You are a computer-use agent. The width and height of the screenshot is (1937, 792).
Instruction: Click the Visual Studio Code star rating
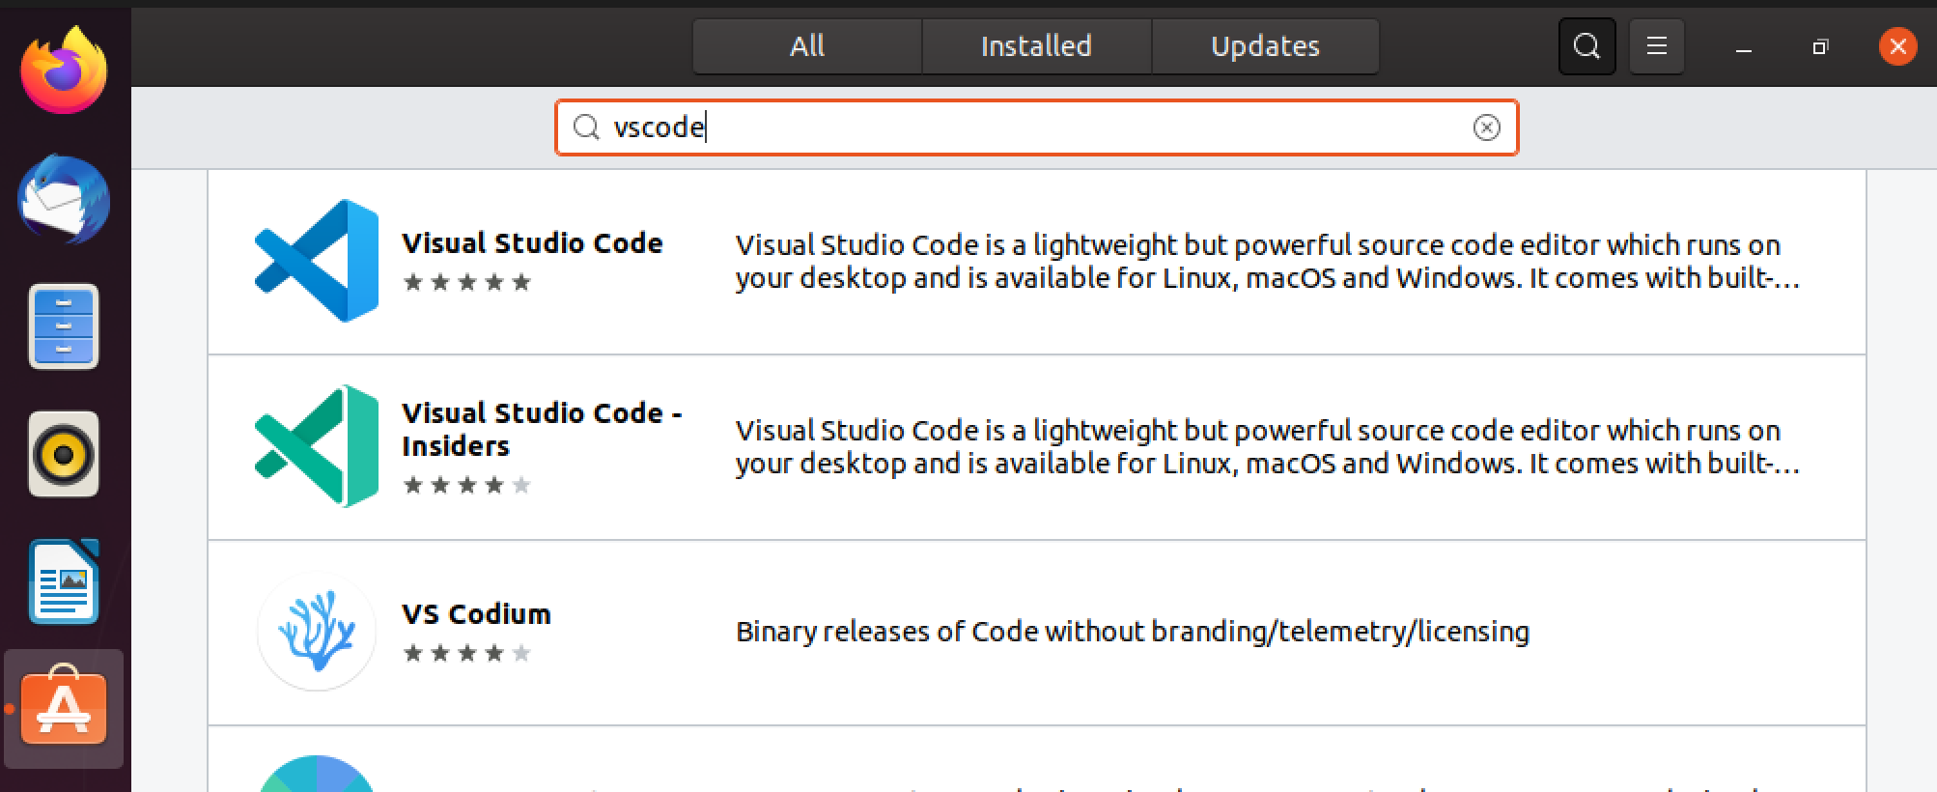[x=466, y=282]
